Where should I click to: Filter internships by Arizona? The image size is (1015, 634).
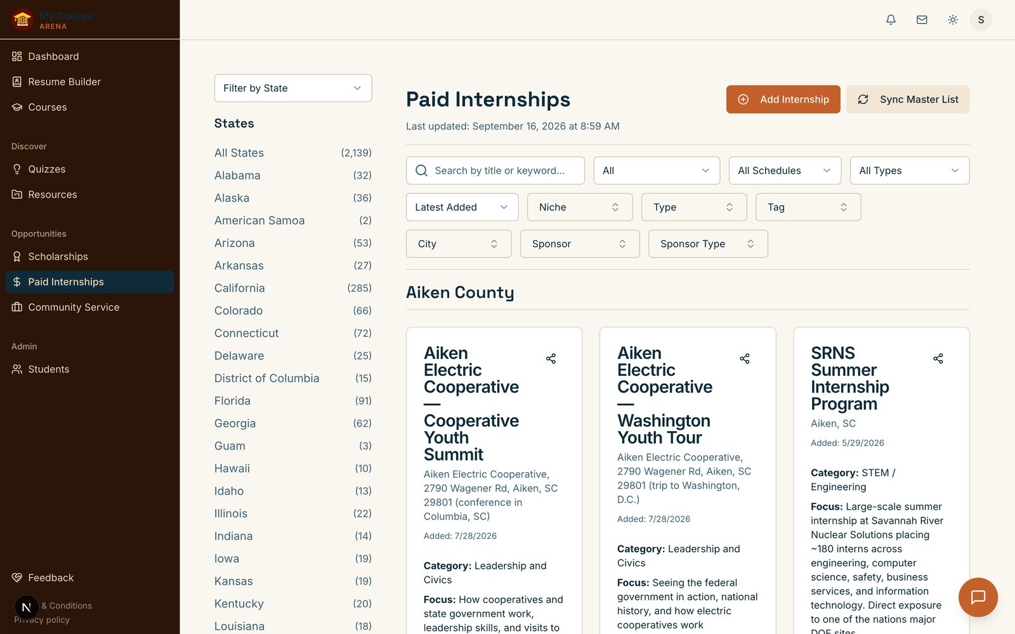[293, 243]
